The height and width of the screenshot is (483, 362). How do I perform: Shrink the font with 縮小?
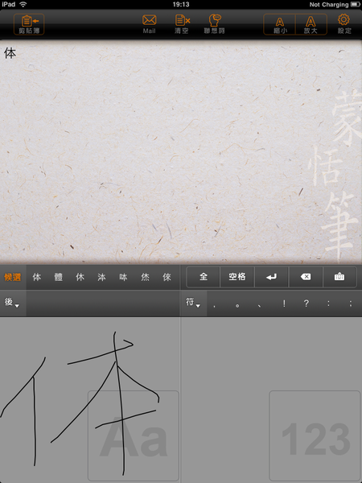coord(279,24)
